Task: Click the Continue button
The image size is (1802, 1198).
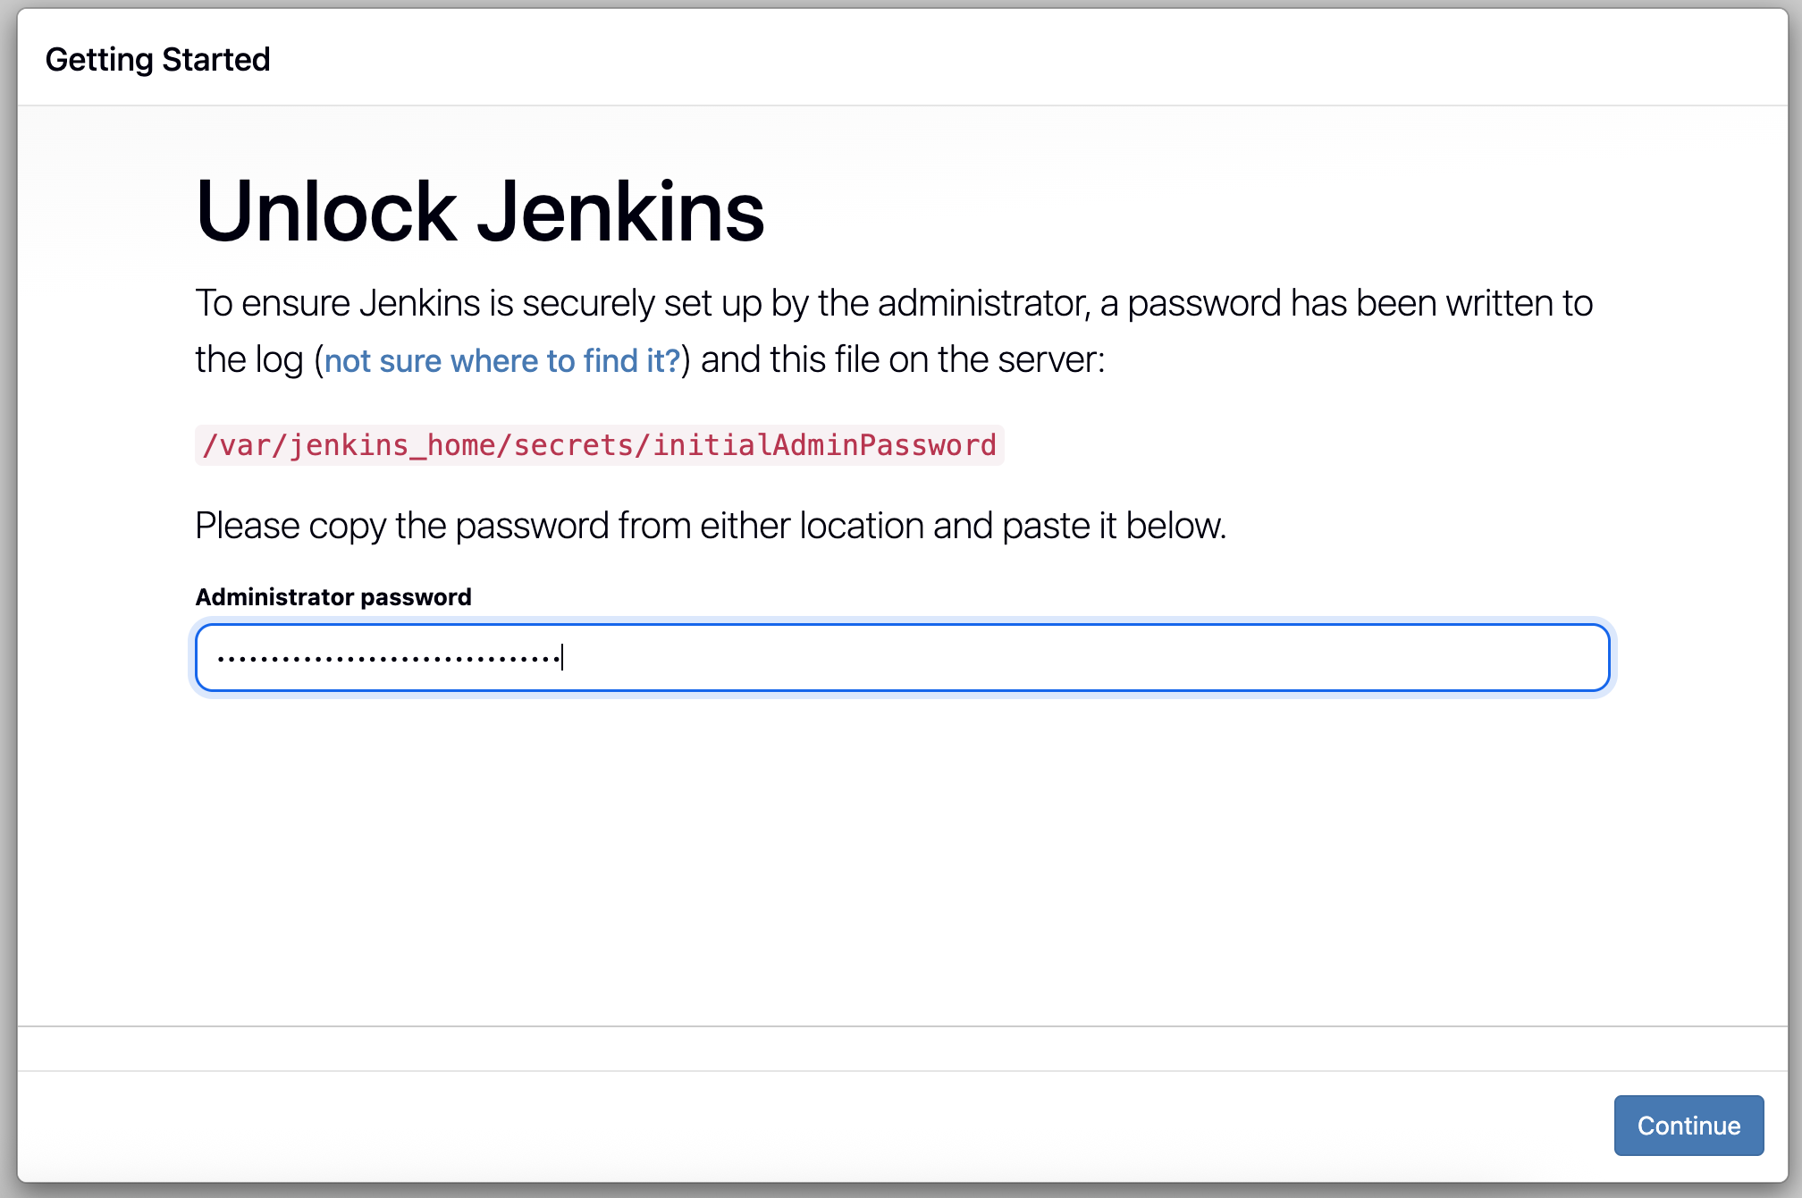Action: [x=1688, y=1125]
